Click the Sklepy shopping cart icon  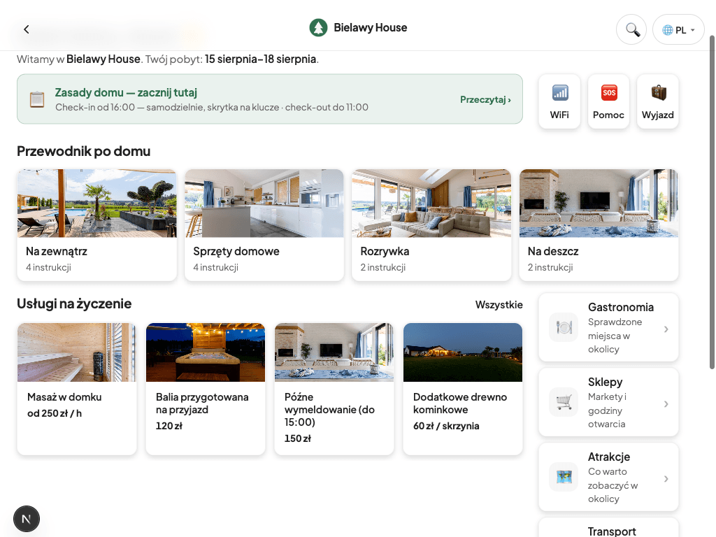click(564, 402)
